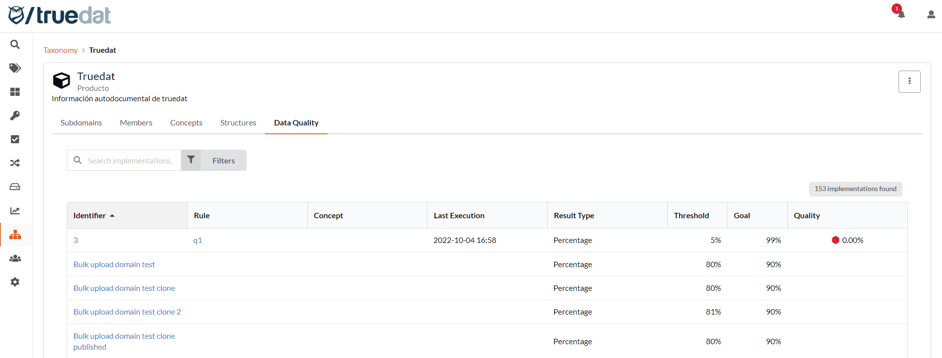
Task: Click the shuffle arrows sidebar icon
Action: coord(15,163)
